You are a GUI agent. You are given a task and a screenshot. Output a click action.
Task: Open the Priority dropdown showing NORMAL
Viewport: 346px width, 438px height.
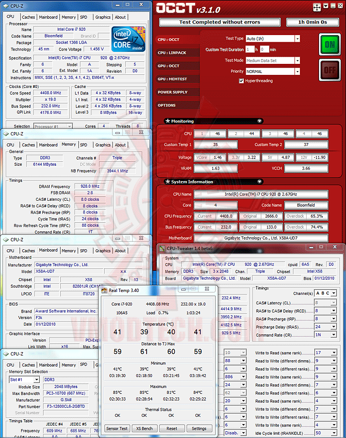tap(297, 72)
